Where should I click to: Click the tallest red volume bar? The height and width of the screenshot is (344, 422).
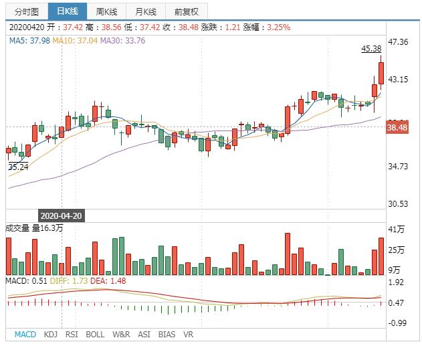[x=288, y=254]
